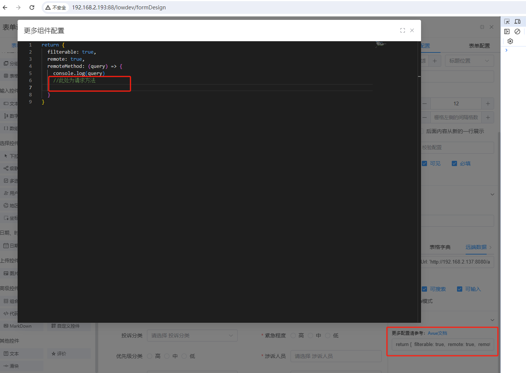Select the 远端数据 tab
Image resolution: width=526 pixels, height=373 pixels.
tap(476, 247)
